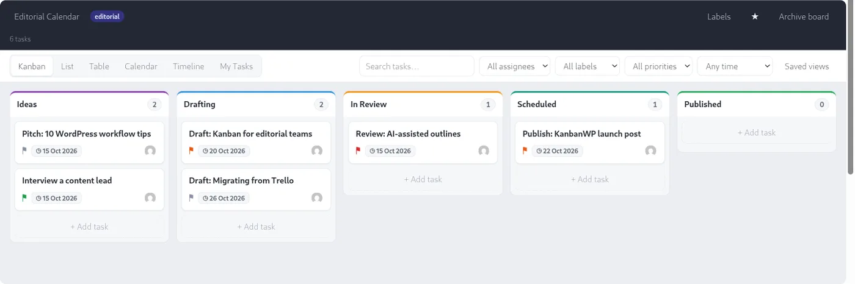This screenshot has width=855, height=284.
Task: Click the Editorial Calendar board title
Action: coord(47,16)
